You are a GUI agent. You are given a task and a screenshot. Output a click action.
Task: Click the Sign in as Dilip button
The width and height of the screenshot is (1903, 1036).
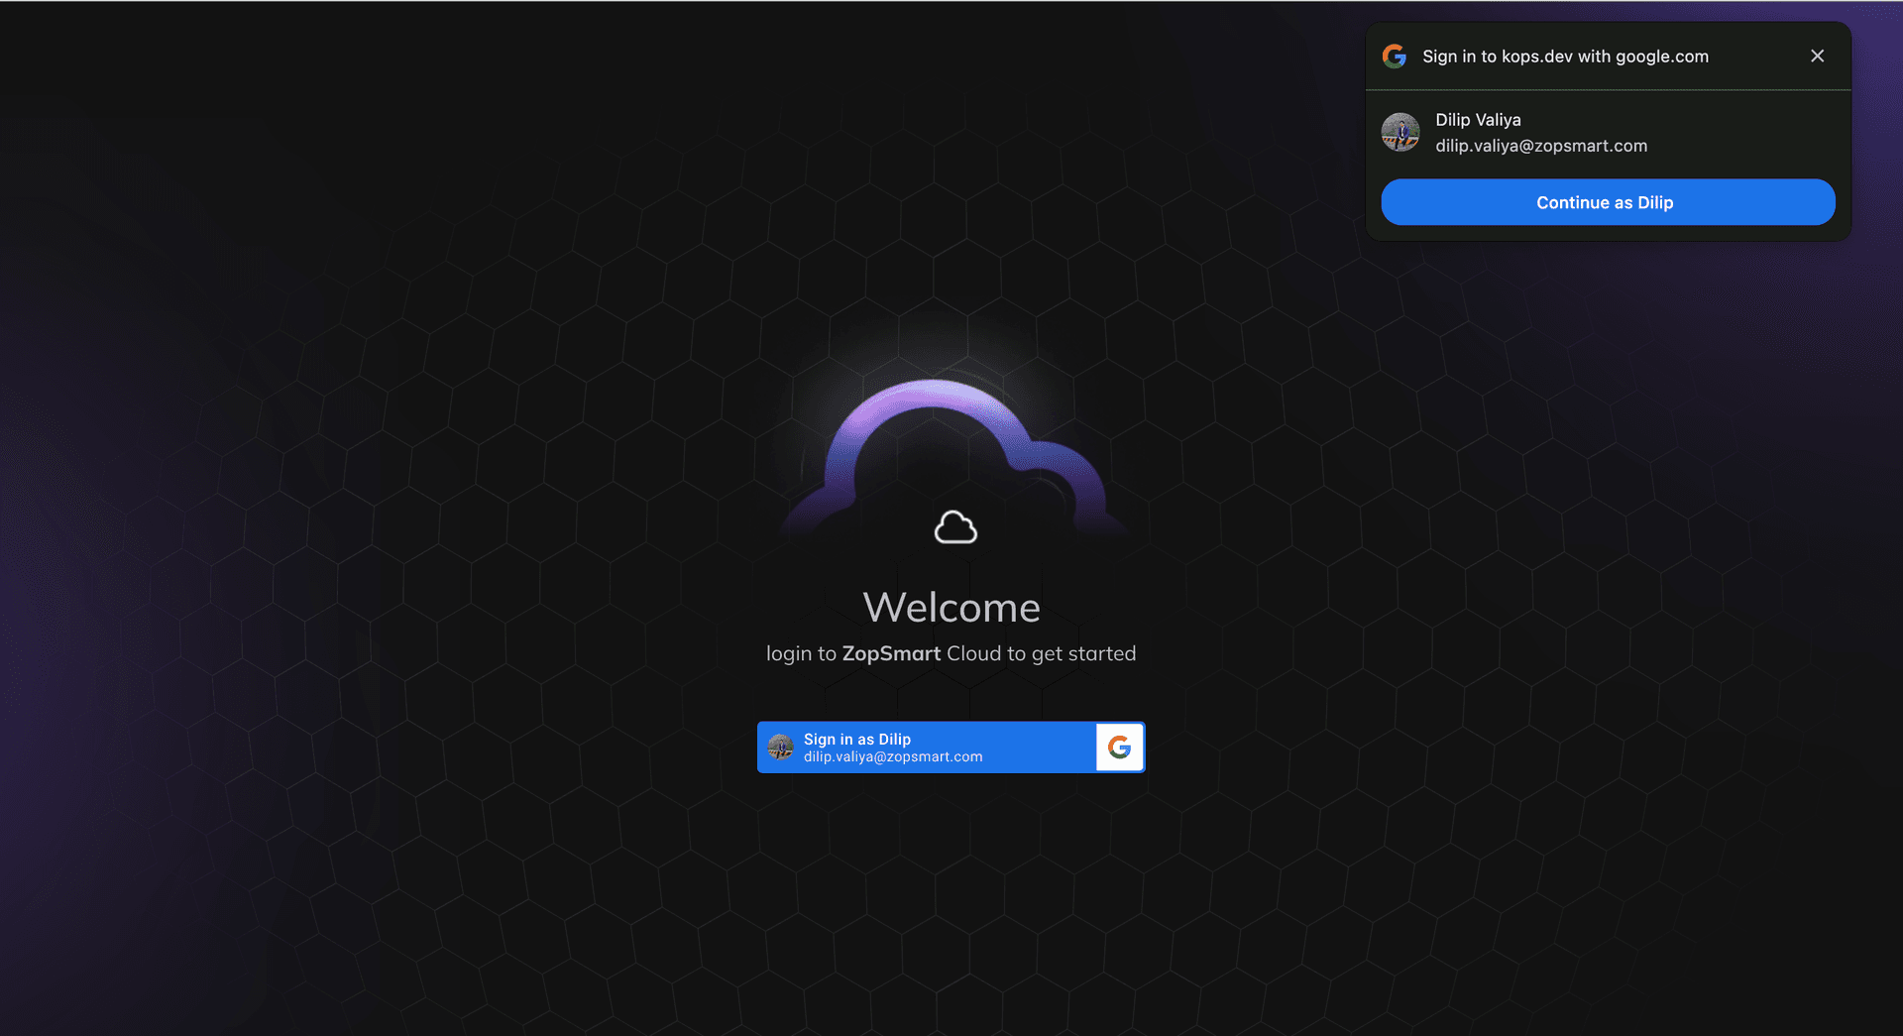(x=951, y=748)
